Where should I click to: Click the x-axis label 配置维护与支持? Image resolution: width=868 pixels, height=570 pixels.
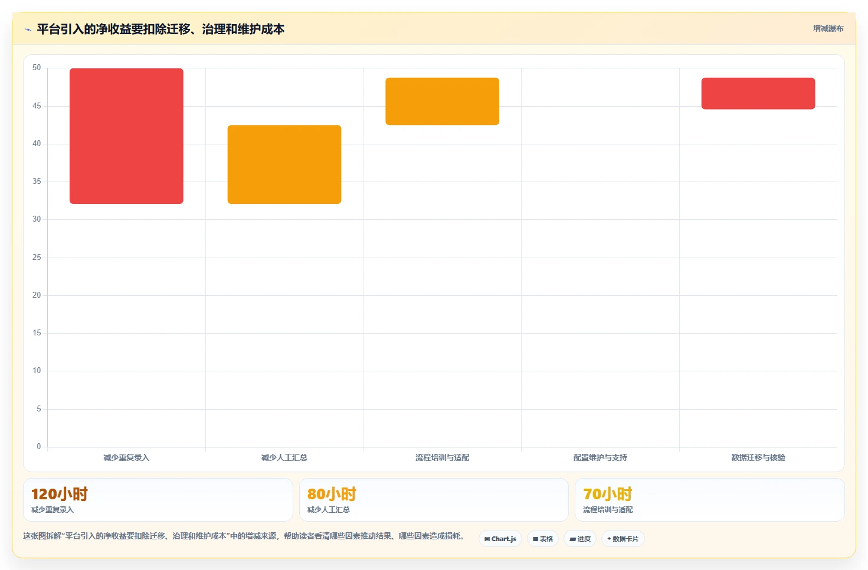click(600, 457)
